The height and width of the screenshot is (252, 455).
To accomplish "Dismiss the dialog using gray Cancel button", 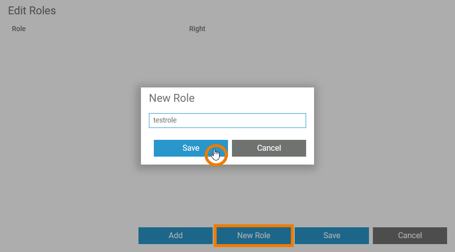I will pos(269,148).
